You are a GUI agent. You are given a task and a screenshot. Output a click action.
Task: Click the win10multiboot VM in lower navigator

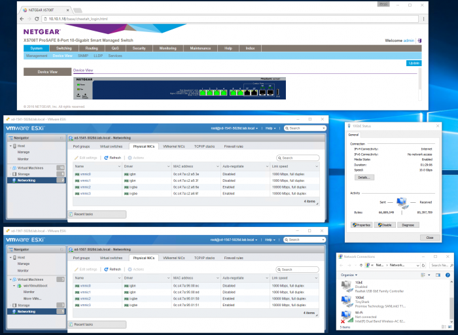(x=35, y=286)
